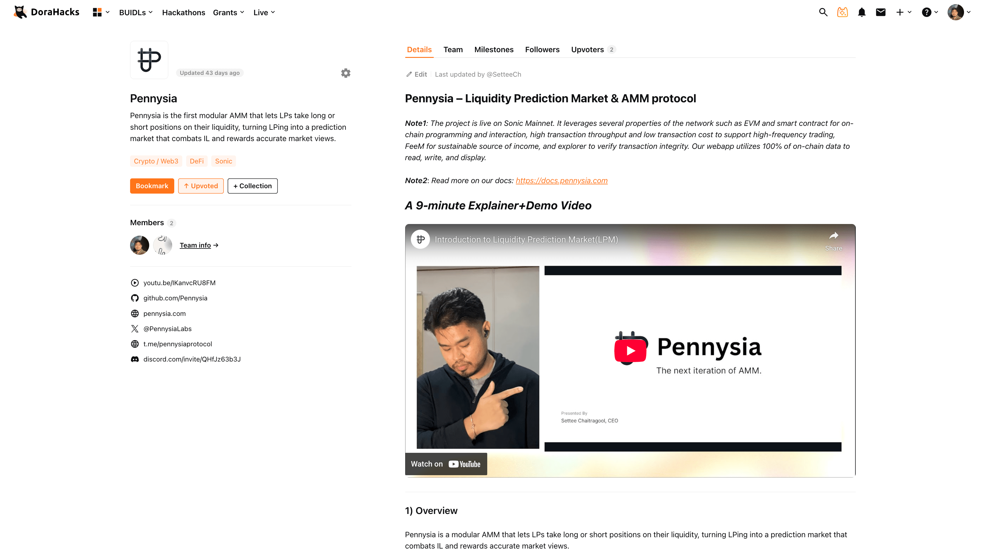
Task: Toggle the Upvoted button
Action: pos(201,186)
